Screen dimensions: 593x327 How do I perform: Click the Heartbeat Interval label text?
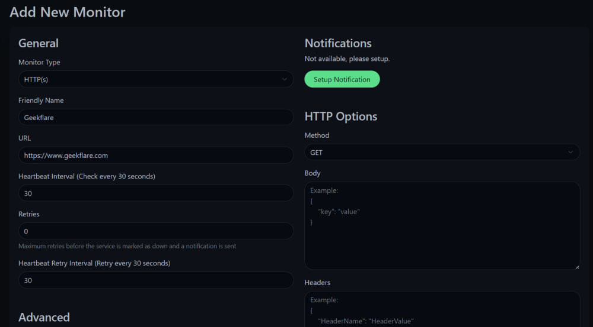pos(87,176)
